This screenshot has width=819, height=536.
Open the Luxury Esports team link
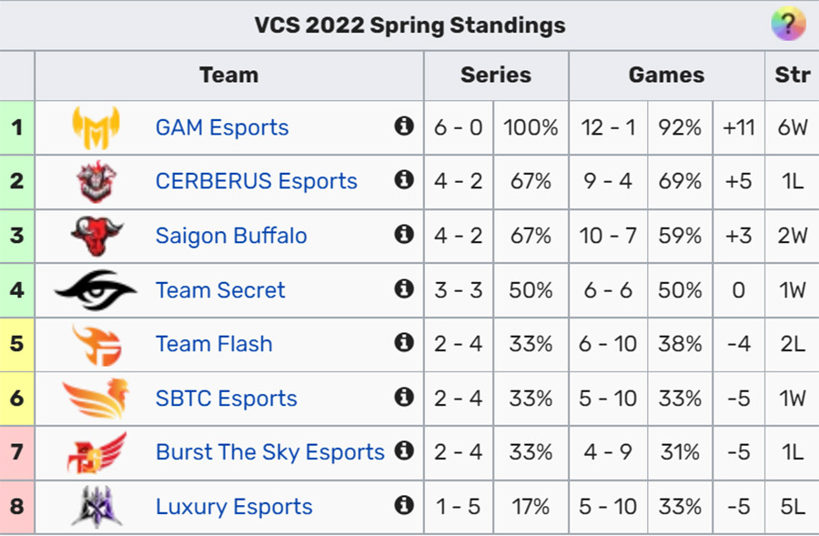click(234, 507)
